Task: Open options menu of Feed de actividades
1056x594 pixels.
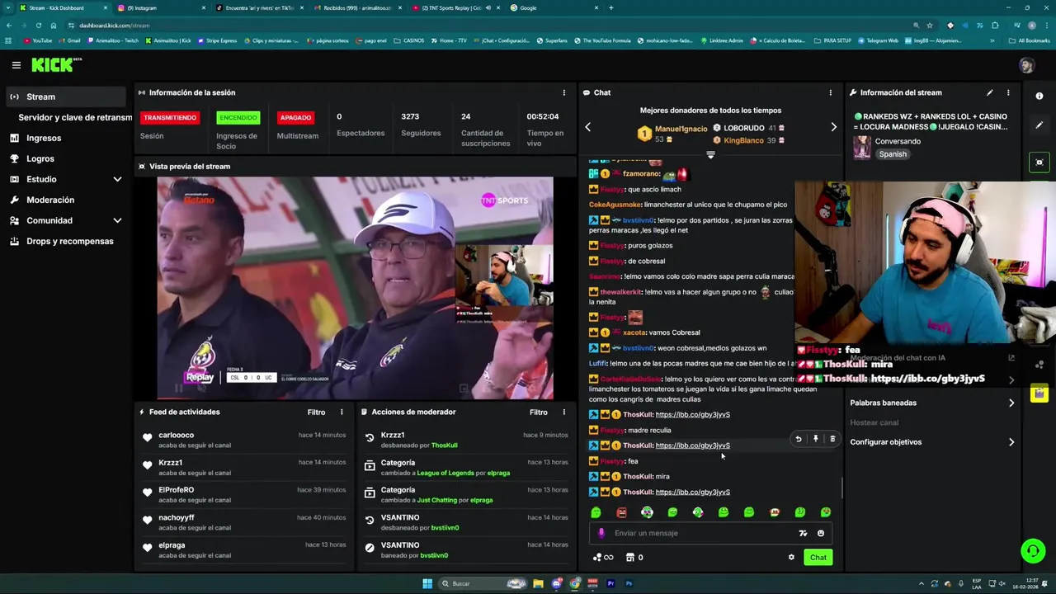Action: (x=342, y=412)
